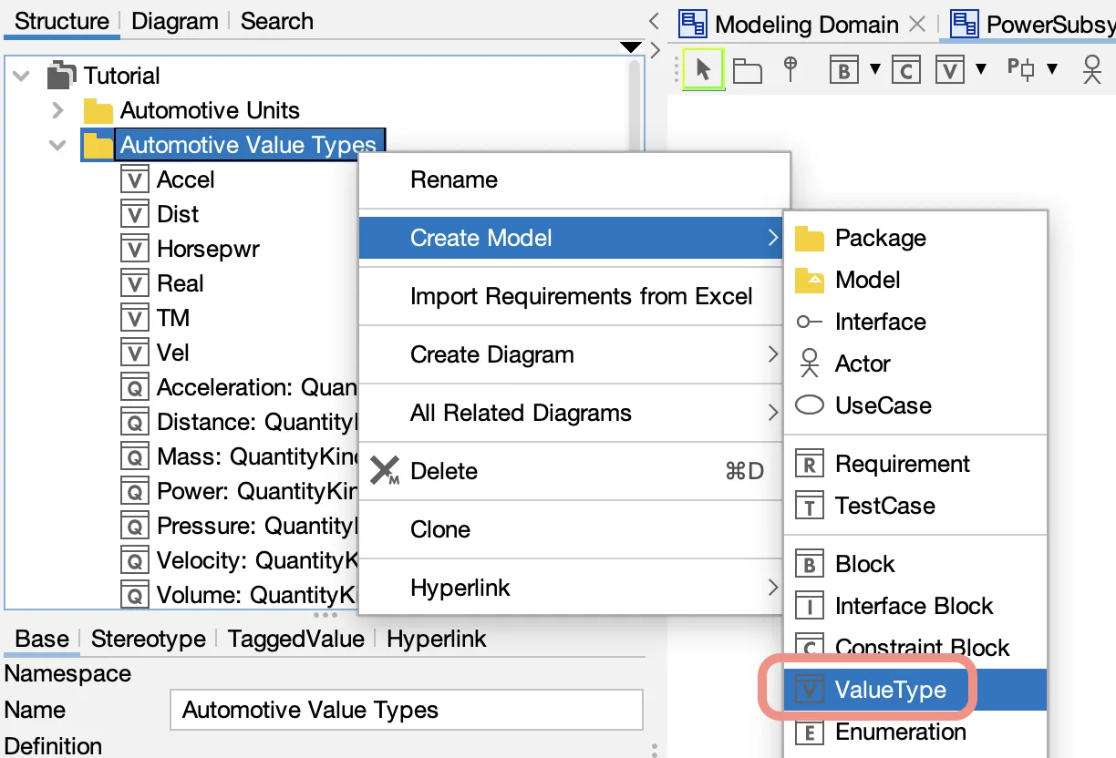1116x758 pixels.
Task: Pick the package tool in diagram toolbar
Action: (x=748, y=70)
